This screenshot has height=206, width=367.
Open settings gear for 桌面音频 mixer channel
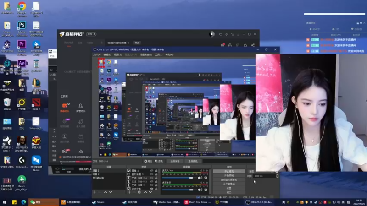[206, 190]
